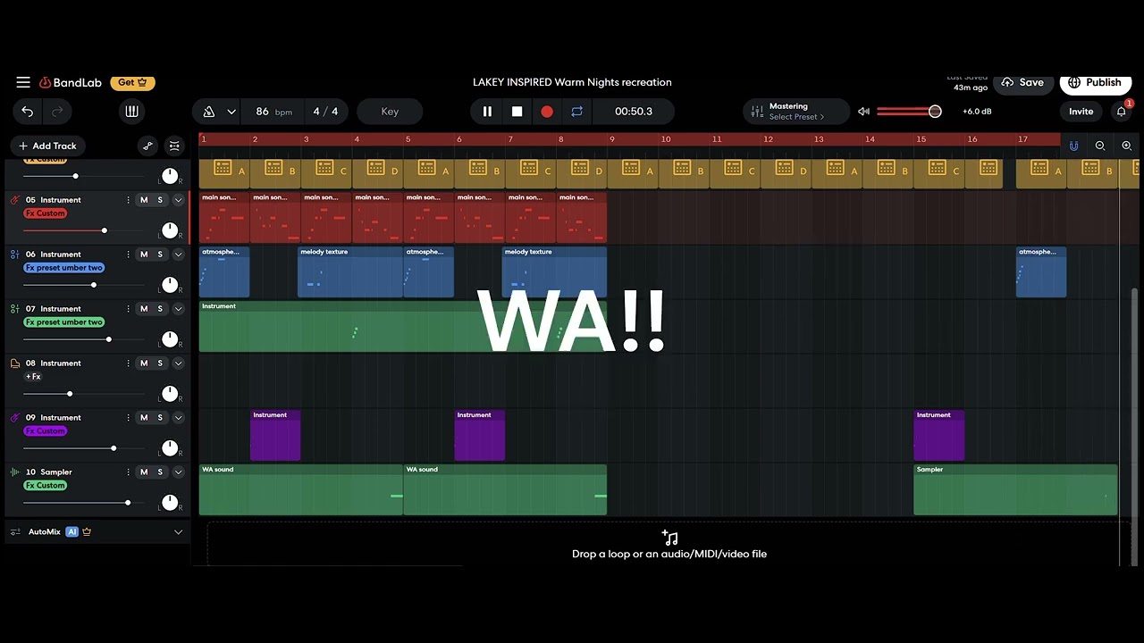
Task: Add Fx to track 08
Action: (33, 377)
